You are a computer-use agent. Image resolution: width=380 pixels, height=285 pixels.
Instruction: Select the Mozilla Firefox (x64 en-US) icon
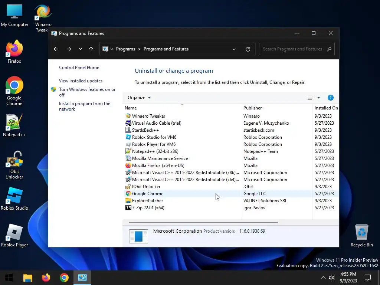[128, 165]
